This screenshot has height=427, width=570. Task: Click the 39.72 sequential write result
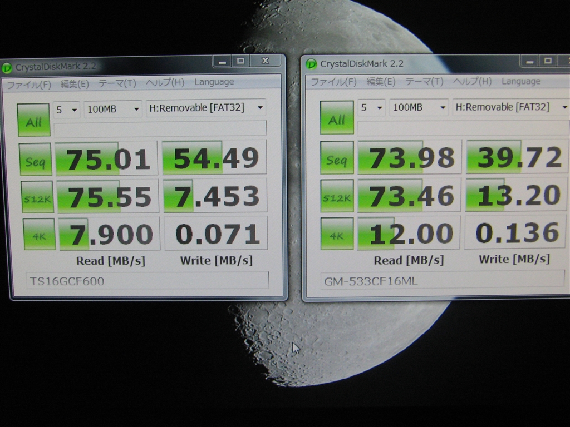coord(518,156)
